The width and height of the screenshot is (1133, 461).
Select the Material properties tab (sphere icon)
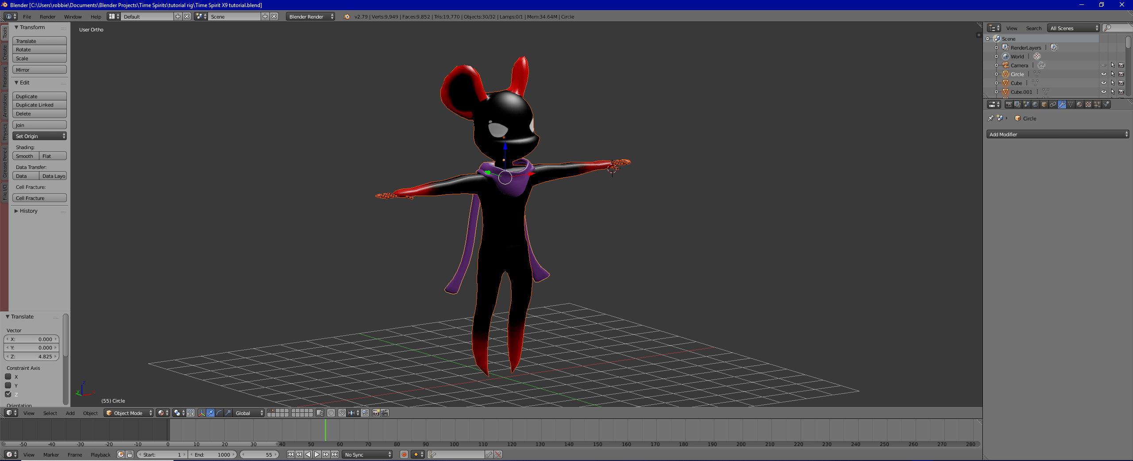click(1079, 104)
